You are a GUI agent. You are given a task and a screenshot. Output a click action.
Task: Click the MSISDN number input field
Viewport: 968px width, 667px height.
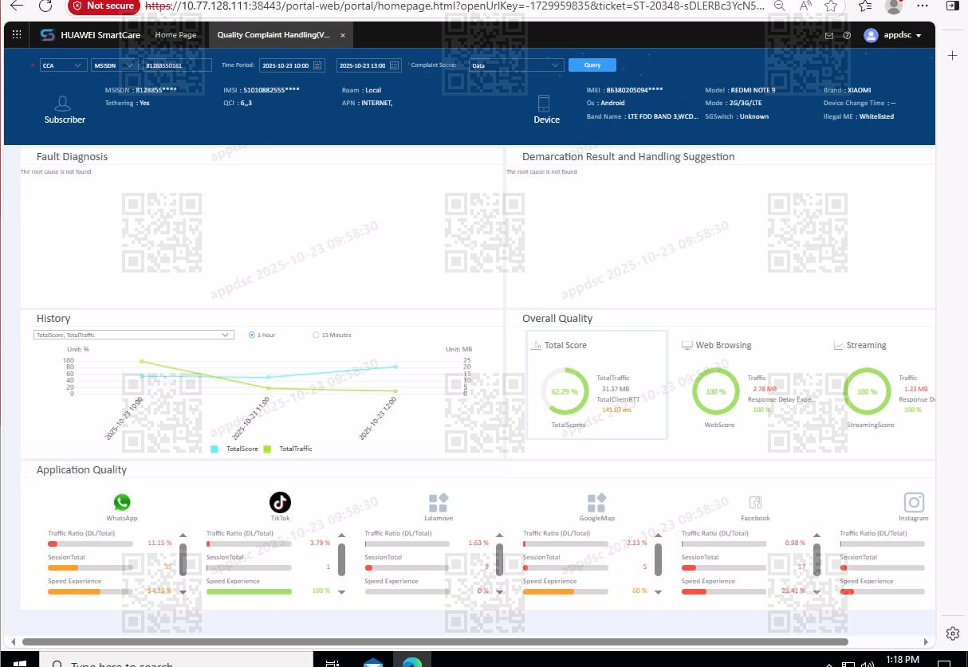176,65
